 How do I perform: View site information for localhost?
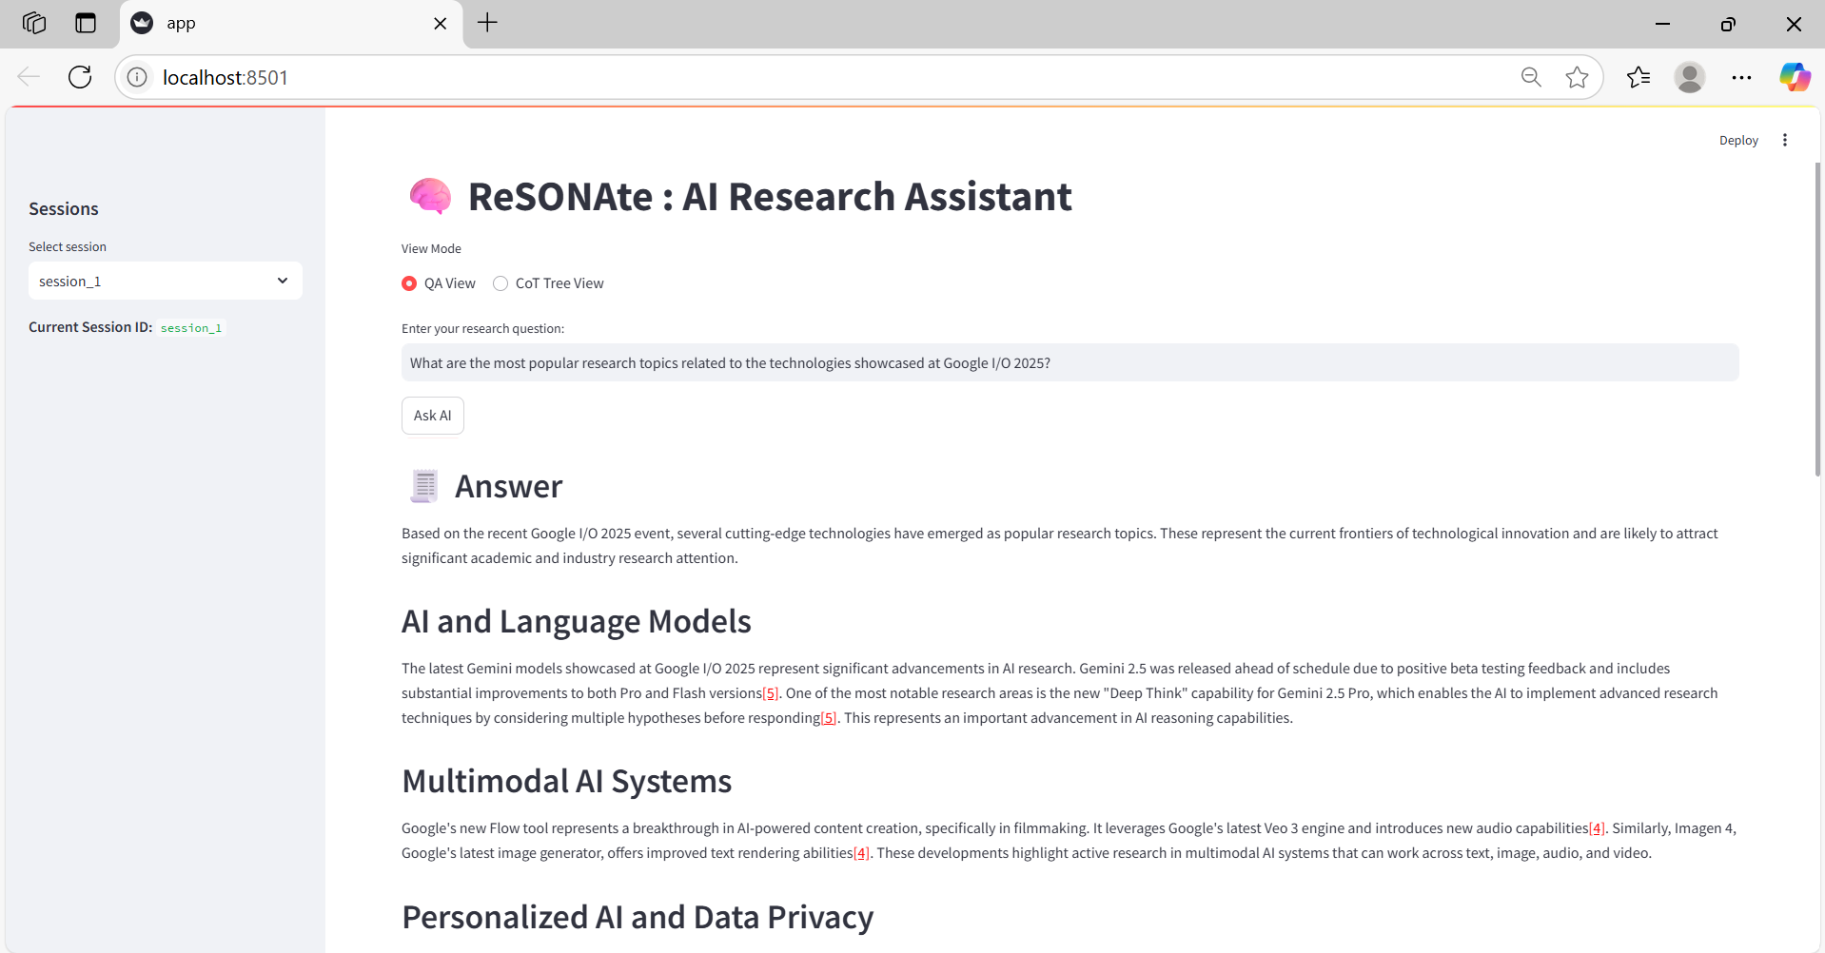coord(138,77)
